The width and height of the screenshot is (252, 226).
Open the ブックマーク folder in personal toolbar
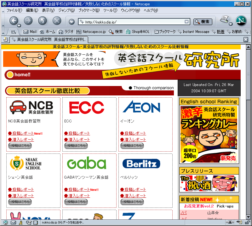pyautogui.click(x=165, y=32)
